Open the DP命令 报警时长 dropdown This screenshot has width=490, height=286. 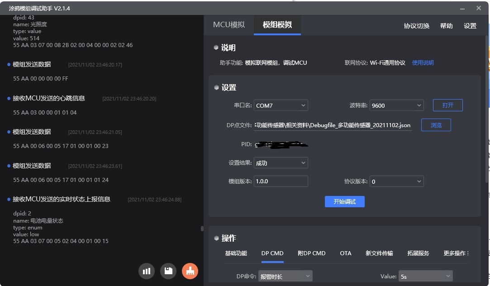click(x=285, y=276)
